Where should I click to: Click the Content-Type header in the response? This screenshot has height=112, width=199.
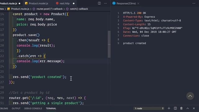[x=152, y=21]
